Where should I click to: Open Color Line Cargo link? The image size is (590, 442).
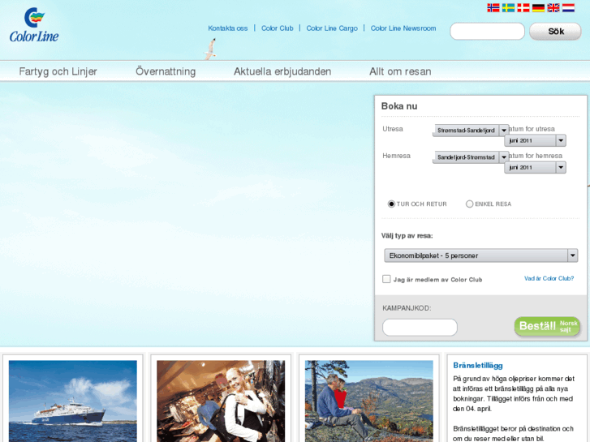(332, 28)
